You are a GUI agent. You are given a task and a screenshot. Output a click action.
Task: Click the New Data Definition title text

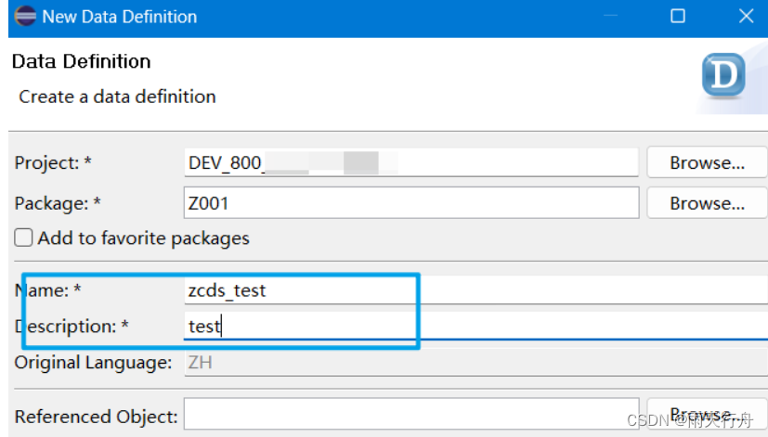119,17
